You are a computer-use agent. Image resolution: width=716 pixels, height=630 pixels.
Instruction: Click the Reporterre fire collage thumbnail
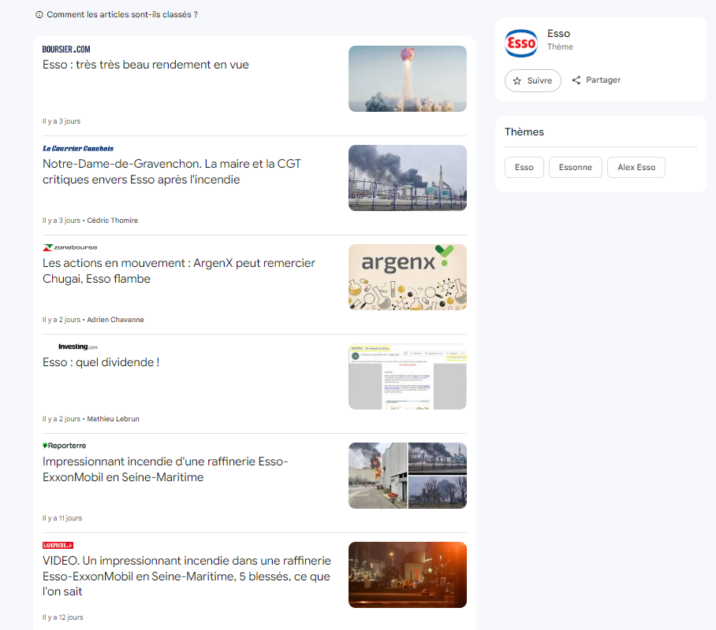click(x=408, y=476)
